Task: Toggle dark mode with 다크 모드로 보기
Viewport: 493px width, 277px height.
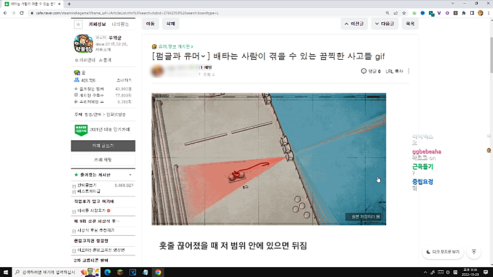Action: (x=442, y=252)
